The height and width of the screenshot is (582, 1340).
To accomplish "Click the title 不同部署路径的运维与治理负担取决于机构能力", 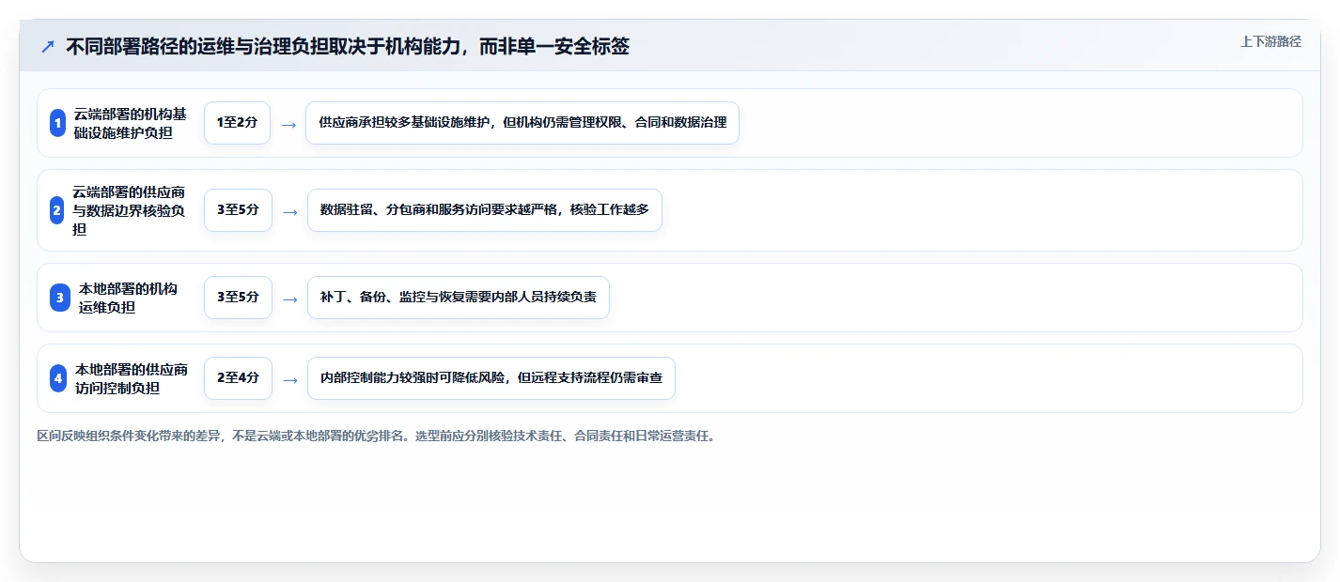I will pyautogui.click(x=347, y=46).
